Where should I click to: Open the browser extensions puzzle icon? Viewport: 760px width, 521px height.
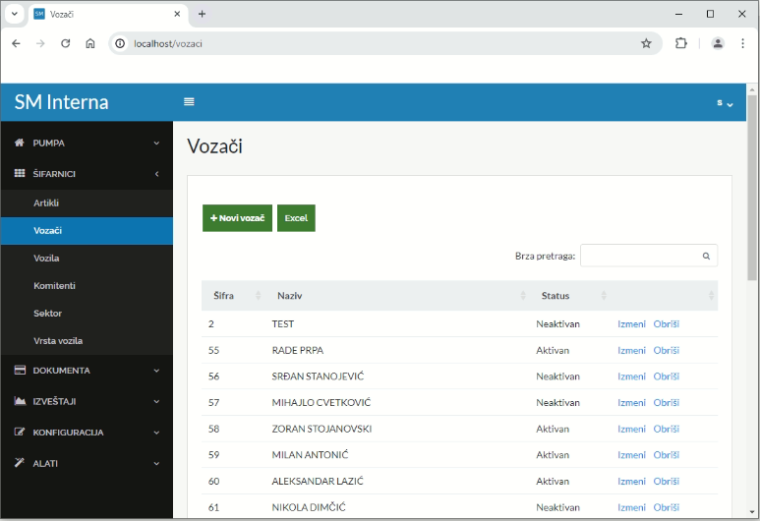coord(680,43)
